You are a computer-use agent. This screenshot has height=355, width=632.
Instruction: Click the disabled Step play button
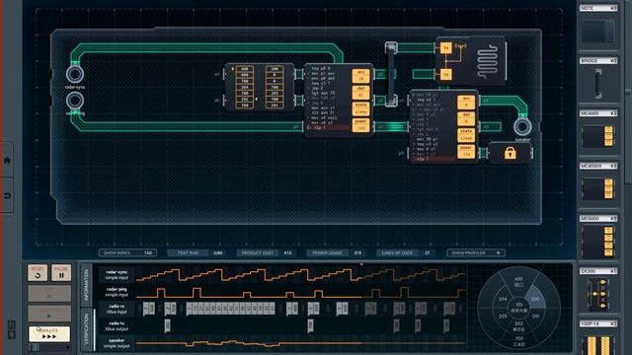(49, 294)
